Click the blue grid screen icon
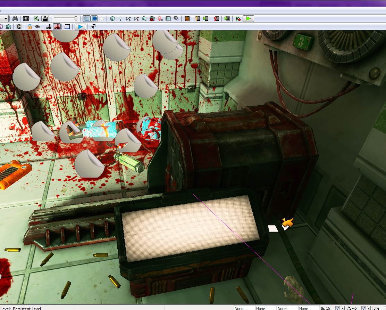 pyautogui.click(x=168, y=19)
